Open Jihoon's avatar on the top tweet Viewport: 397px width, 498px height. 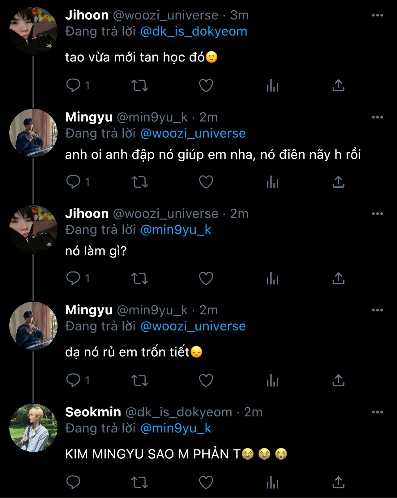coord(33,31)
